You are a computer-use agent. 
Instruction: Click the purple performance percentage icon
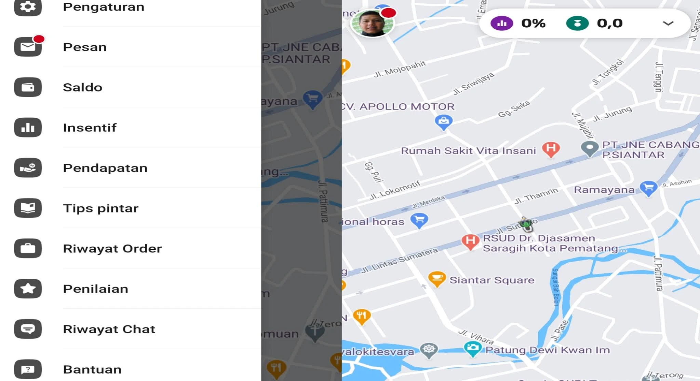click(x=501, y=23)
